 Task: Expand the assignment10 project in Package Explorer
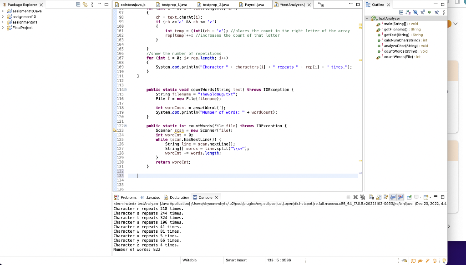(x=3, y=16)
